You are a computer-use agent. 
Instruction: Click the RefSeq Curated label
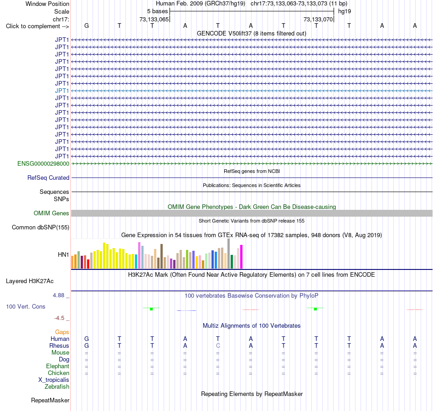point(48,178)
